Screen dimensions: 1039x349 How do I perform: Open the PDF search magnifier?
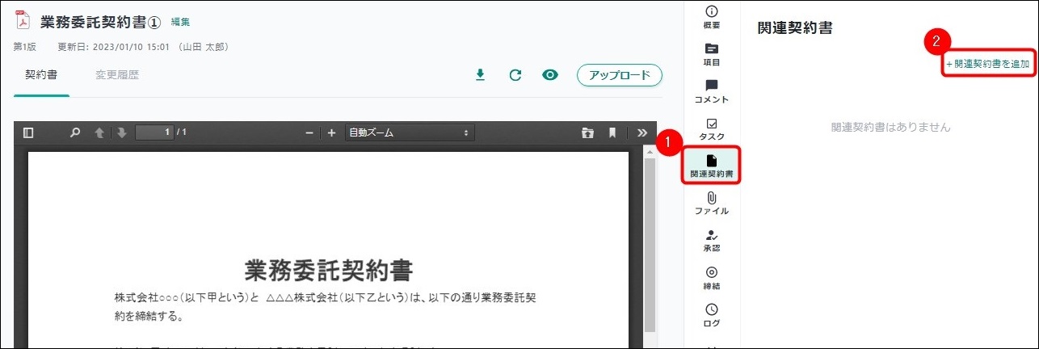pos(75,132)
